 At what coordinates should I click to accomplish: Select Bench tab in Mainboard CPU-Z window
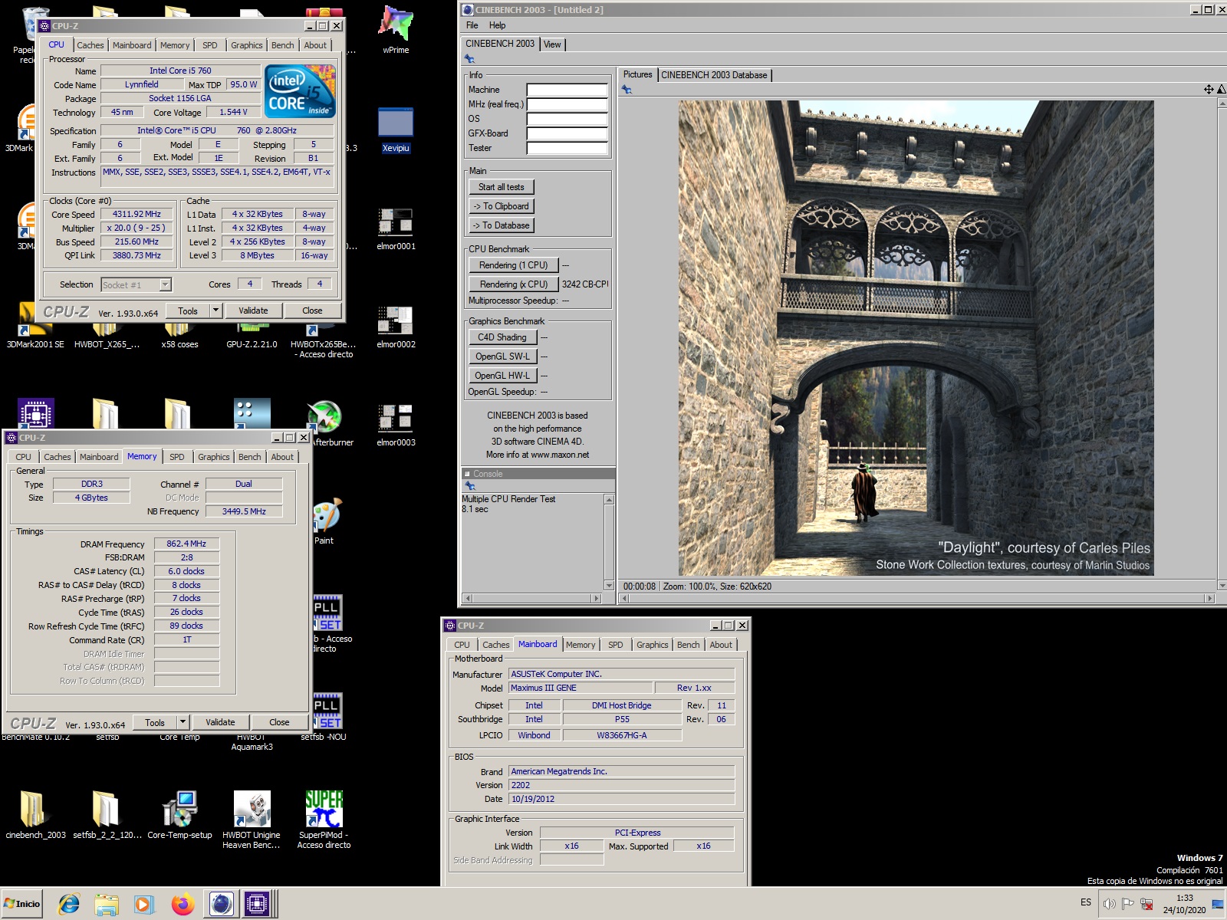pyautogui.click(x=688, y=645)
